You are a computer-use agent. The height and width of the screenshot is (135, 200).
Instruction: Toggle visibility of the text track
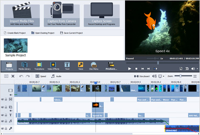coord(2,115)
